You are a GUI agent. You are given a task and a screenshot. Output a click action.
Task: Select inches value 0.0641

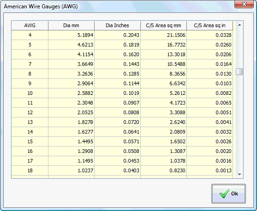[x=117, y=132]
